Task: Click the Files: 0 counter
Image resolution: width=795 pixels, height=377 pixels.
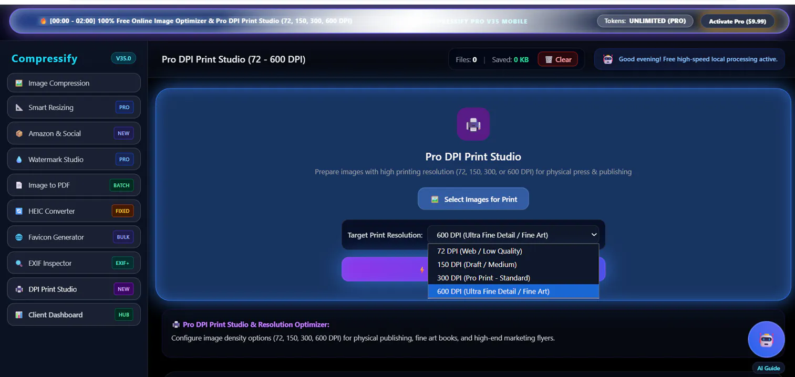Action: (x=466, y=60)
